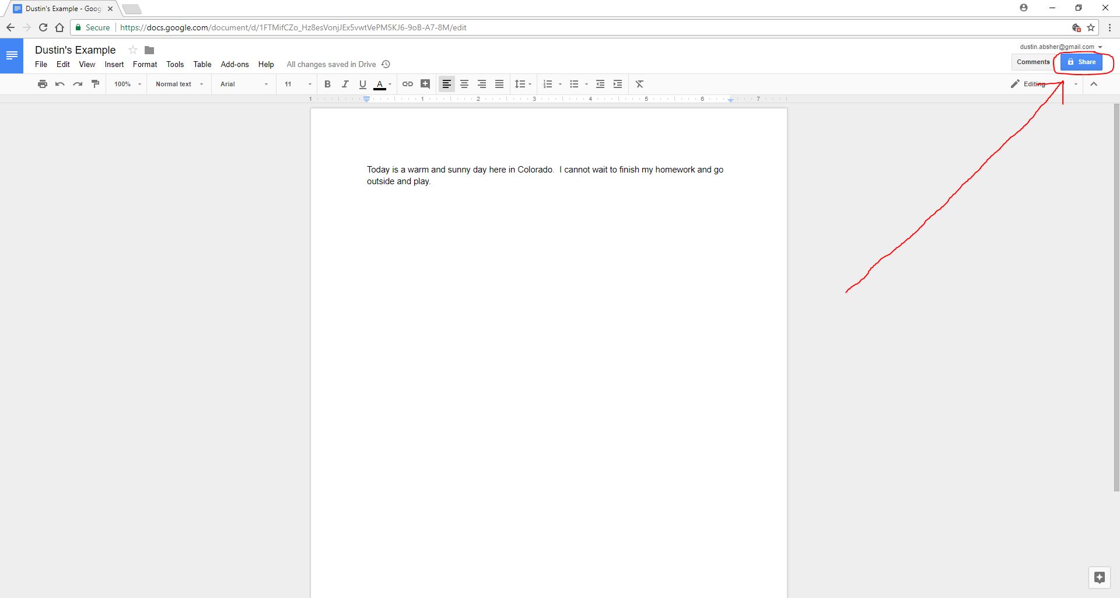Toggle italic formatting

345,84
